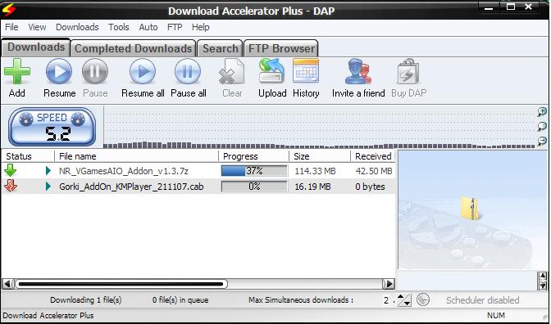Click the 0 bytes received cell

(370, 187)
